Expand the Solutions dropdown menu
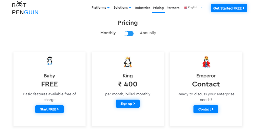The width and height of the screenshot is (262, 131). [x=122, y=8]
